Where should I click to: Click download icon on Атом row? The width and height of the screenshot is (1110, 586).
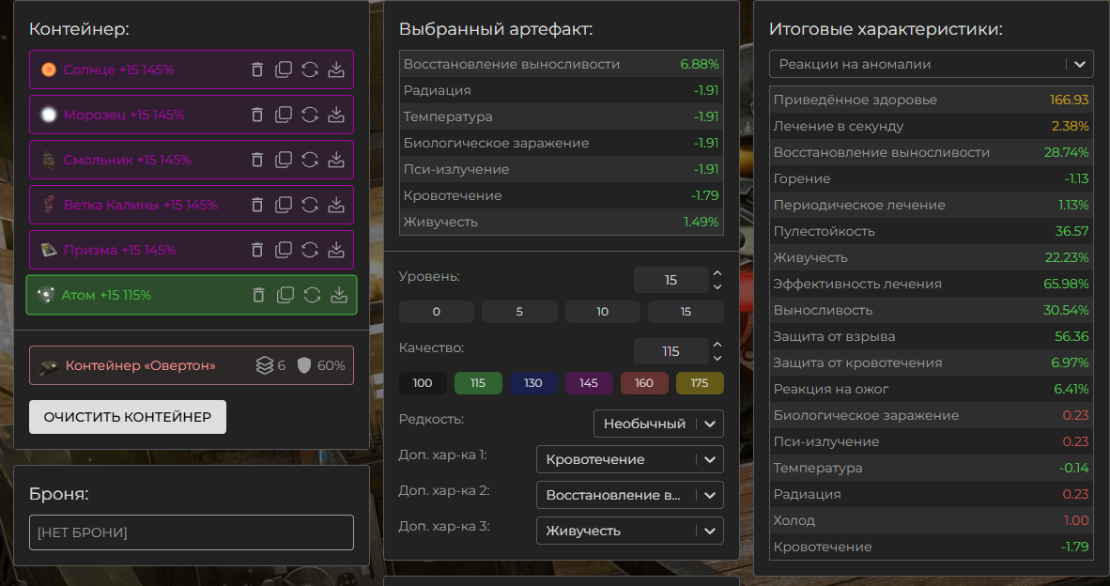339,295
